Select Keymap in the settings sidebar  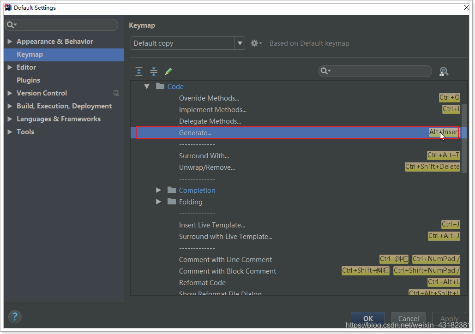pyautogui.click(x=64, y=54)
